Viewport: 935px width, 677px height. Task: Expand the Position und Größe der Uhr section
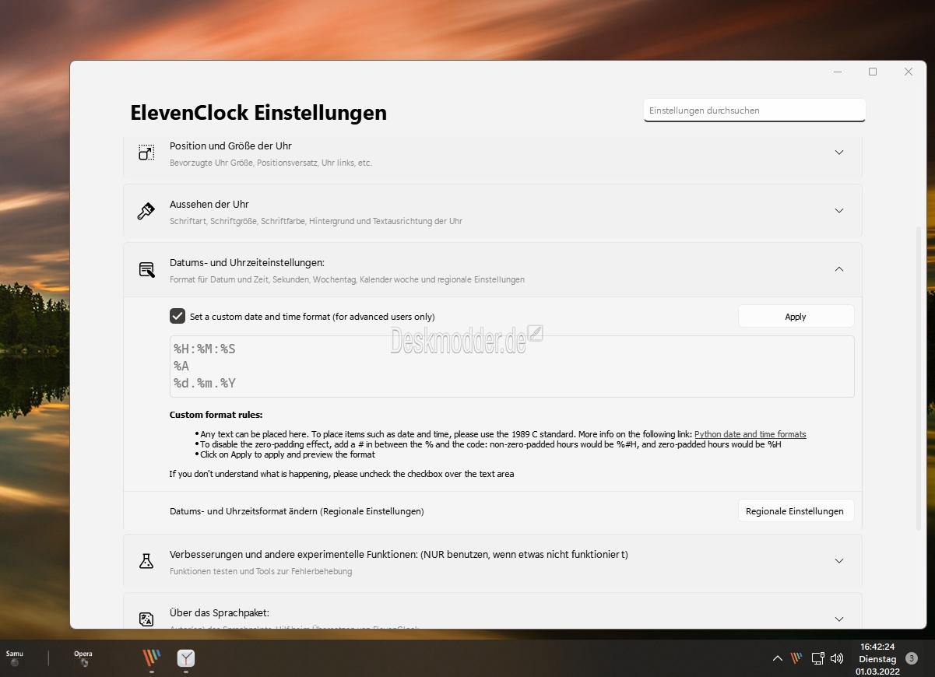click(x=839, y=153)
